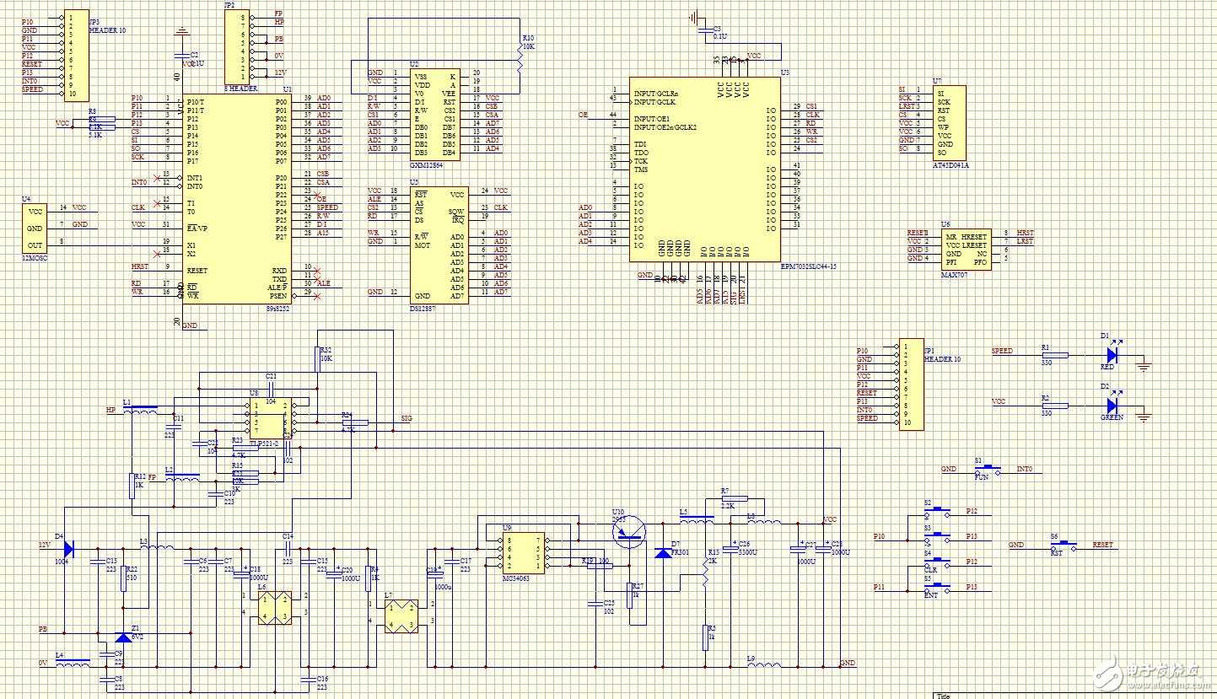1217x699 pixels.
Task: Click the OE net label left of U3
Action: tap(583, 115)
